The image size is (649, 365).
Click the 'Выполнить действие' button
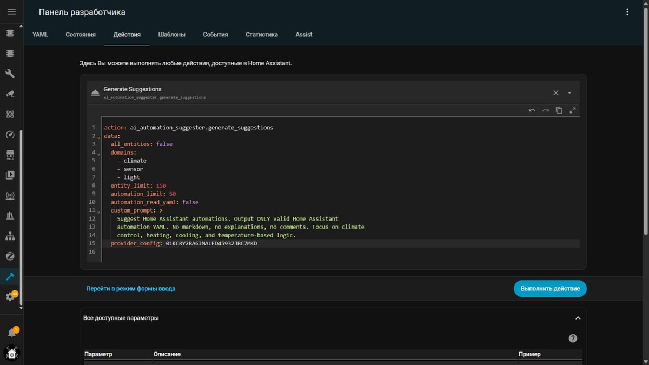tap(550, 289)
